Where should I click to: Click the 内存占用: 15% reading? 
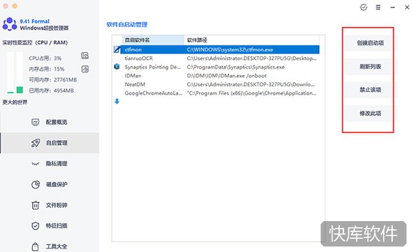pyautogui.click(x=47, y=69)
